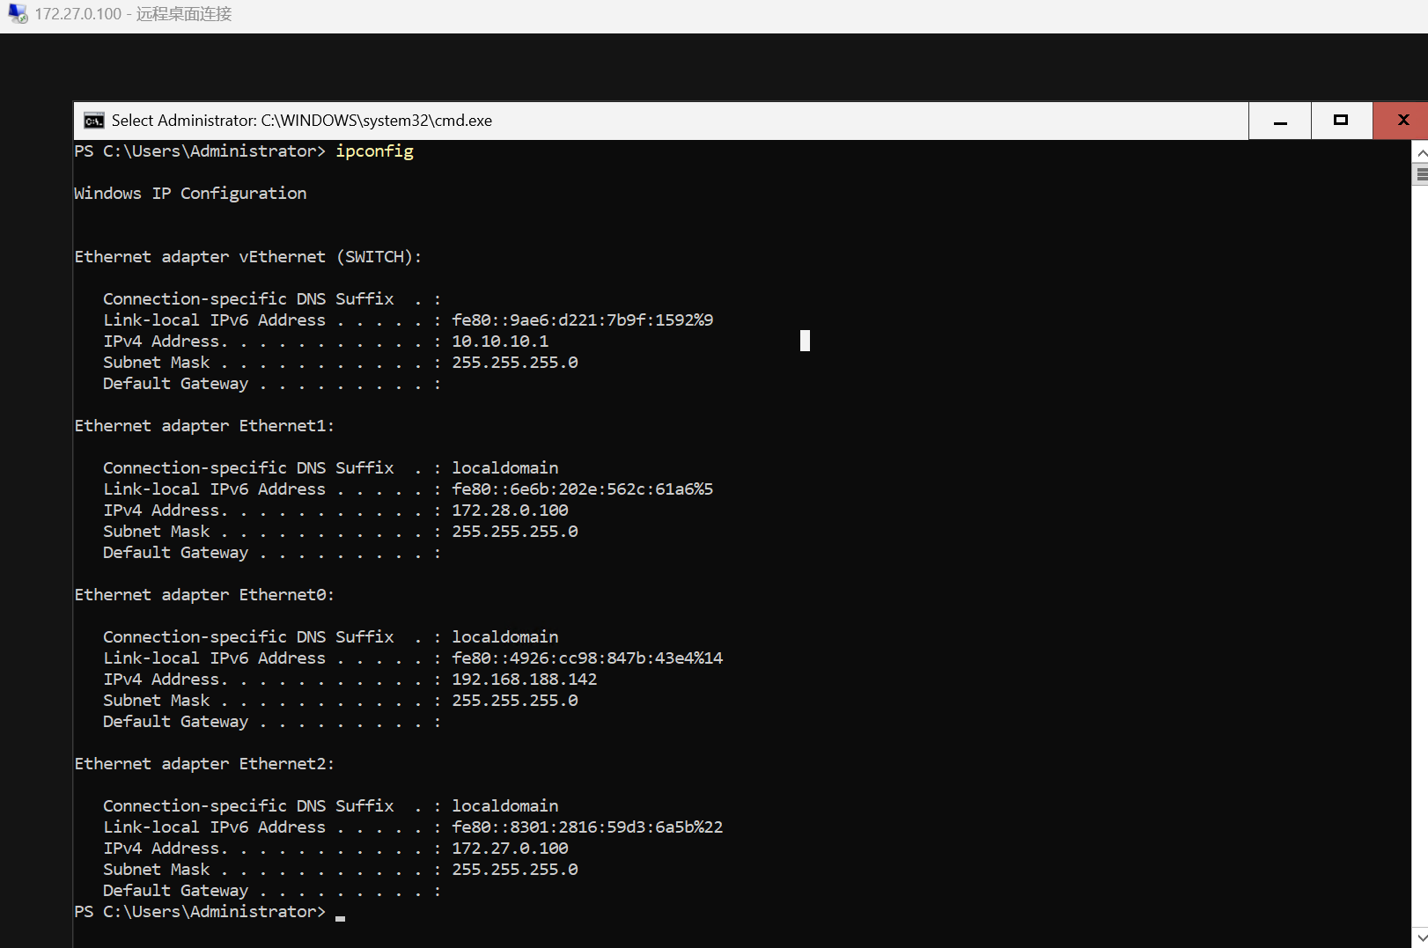1428x948 pixels.
Task: Click vEthernet subnet mask 255.255.255.0
Action: pyautogui.click(x=515, y=362)
